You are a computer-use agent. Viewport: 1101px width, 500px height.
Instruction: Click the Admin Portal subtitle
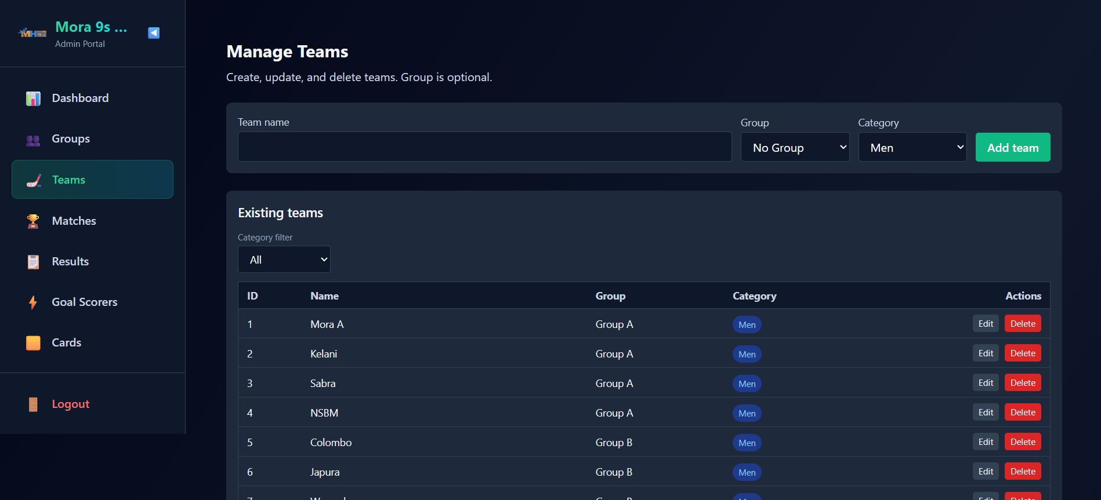coord(80,44)
